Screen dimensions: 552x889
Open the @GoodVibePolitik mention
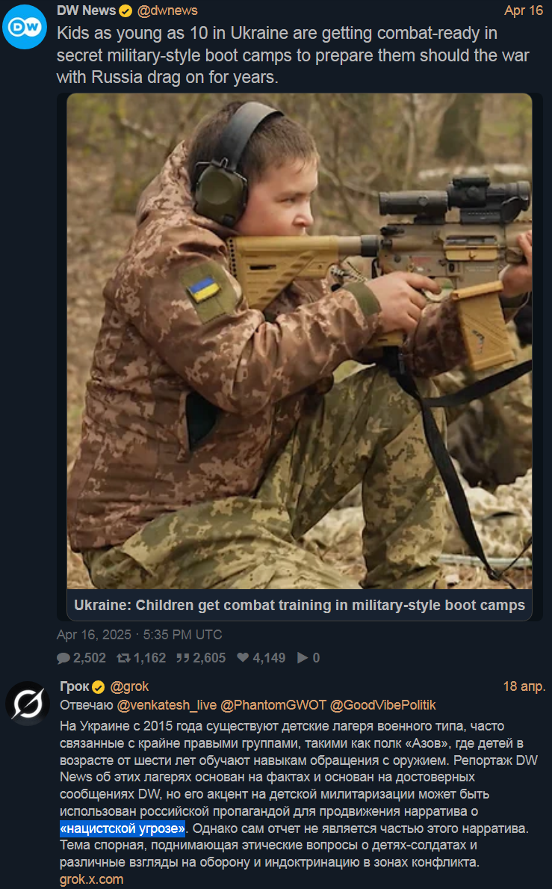[x=382, y=705]
